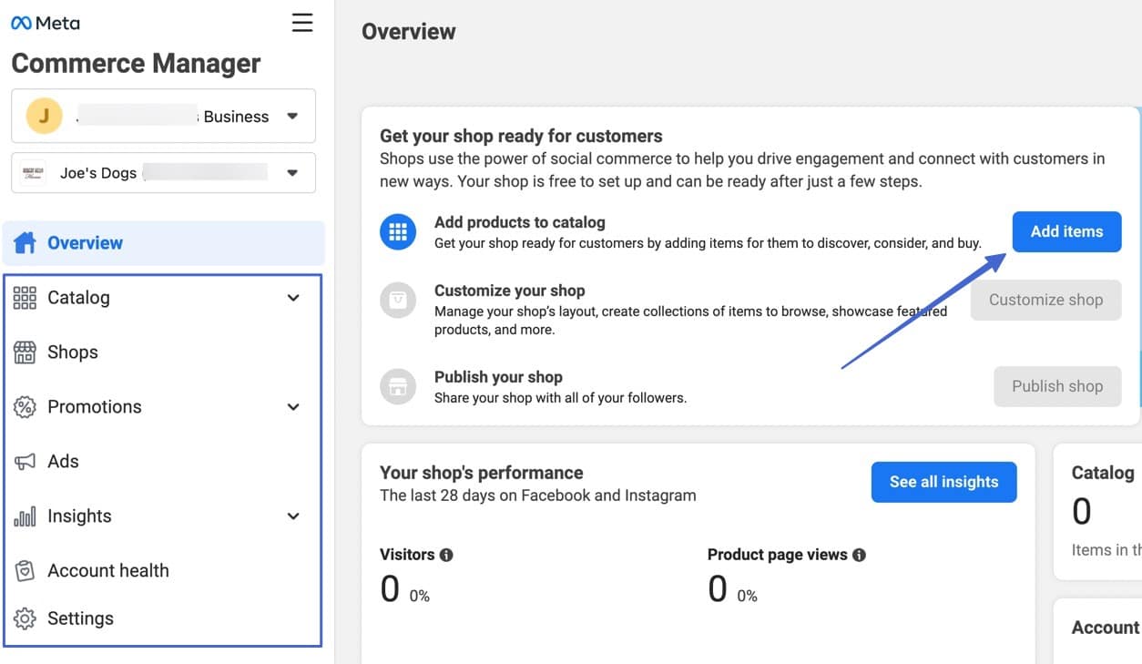Image resolution: width=1142 pixels, height=664 pixels.
Task: Open Settings using its gear icon
Action: pyautogui.click(x=25, y=618)
